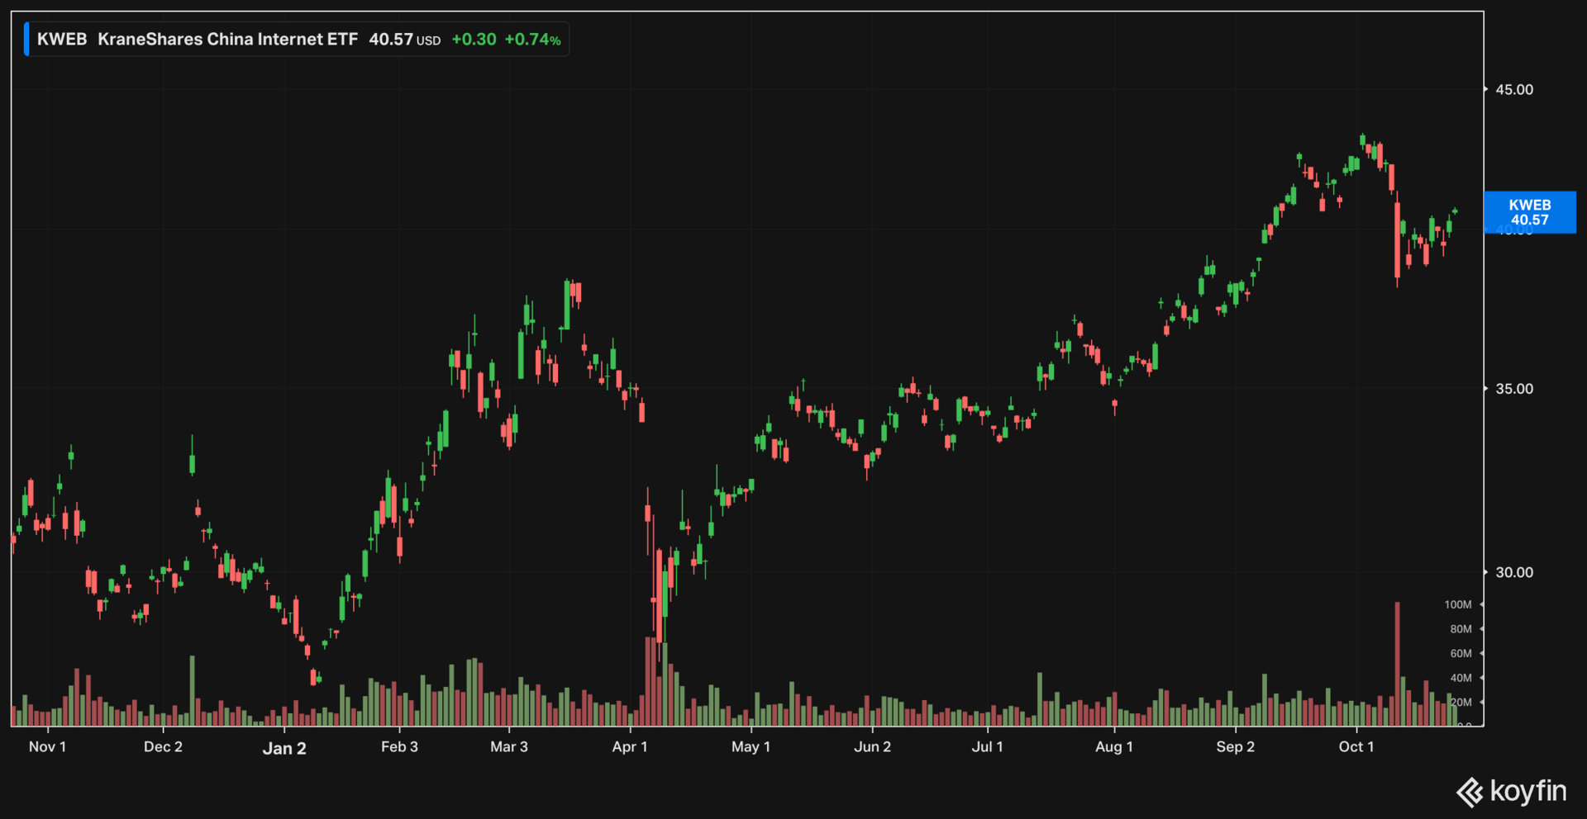Click the 40.57 USD last price in legend
The width and height of the screenshot is (1587, 819).
coord(404,40)
